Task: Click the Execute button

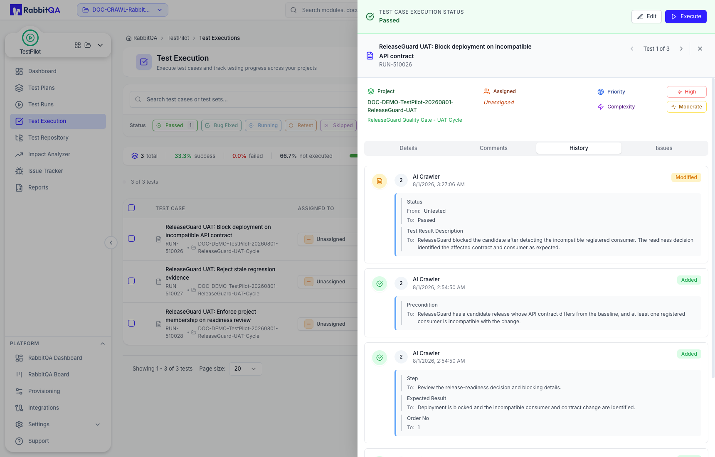Action: [686, 17]
